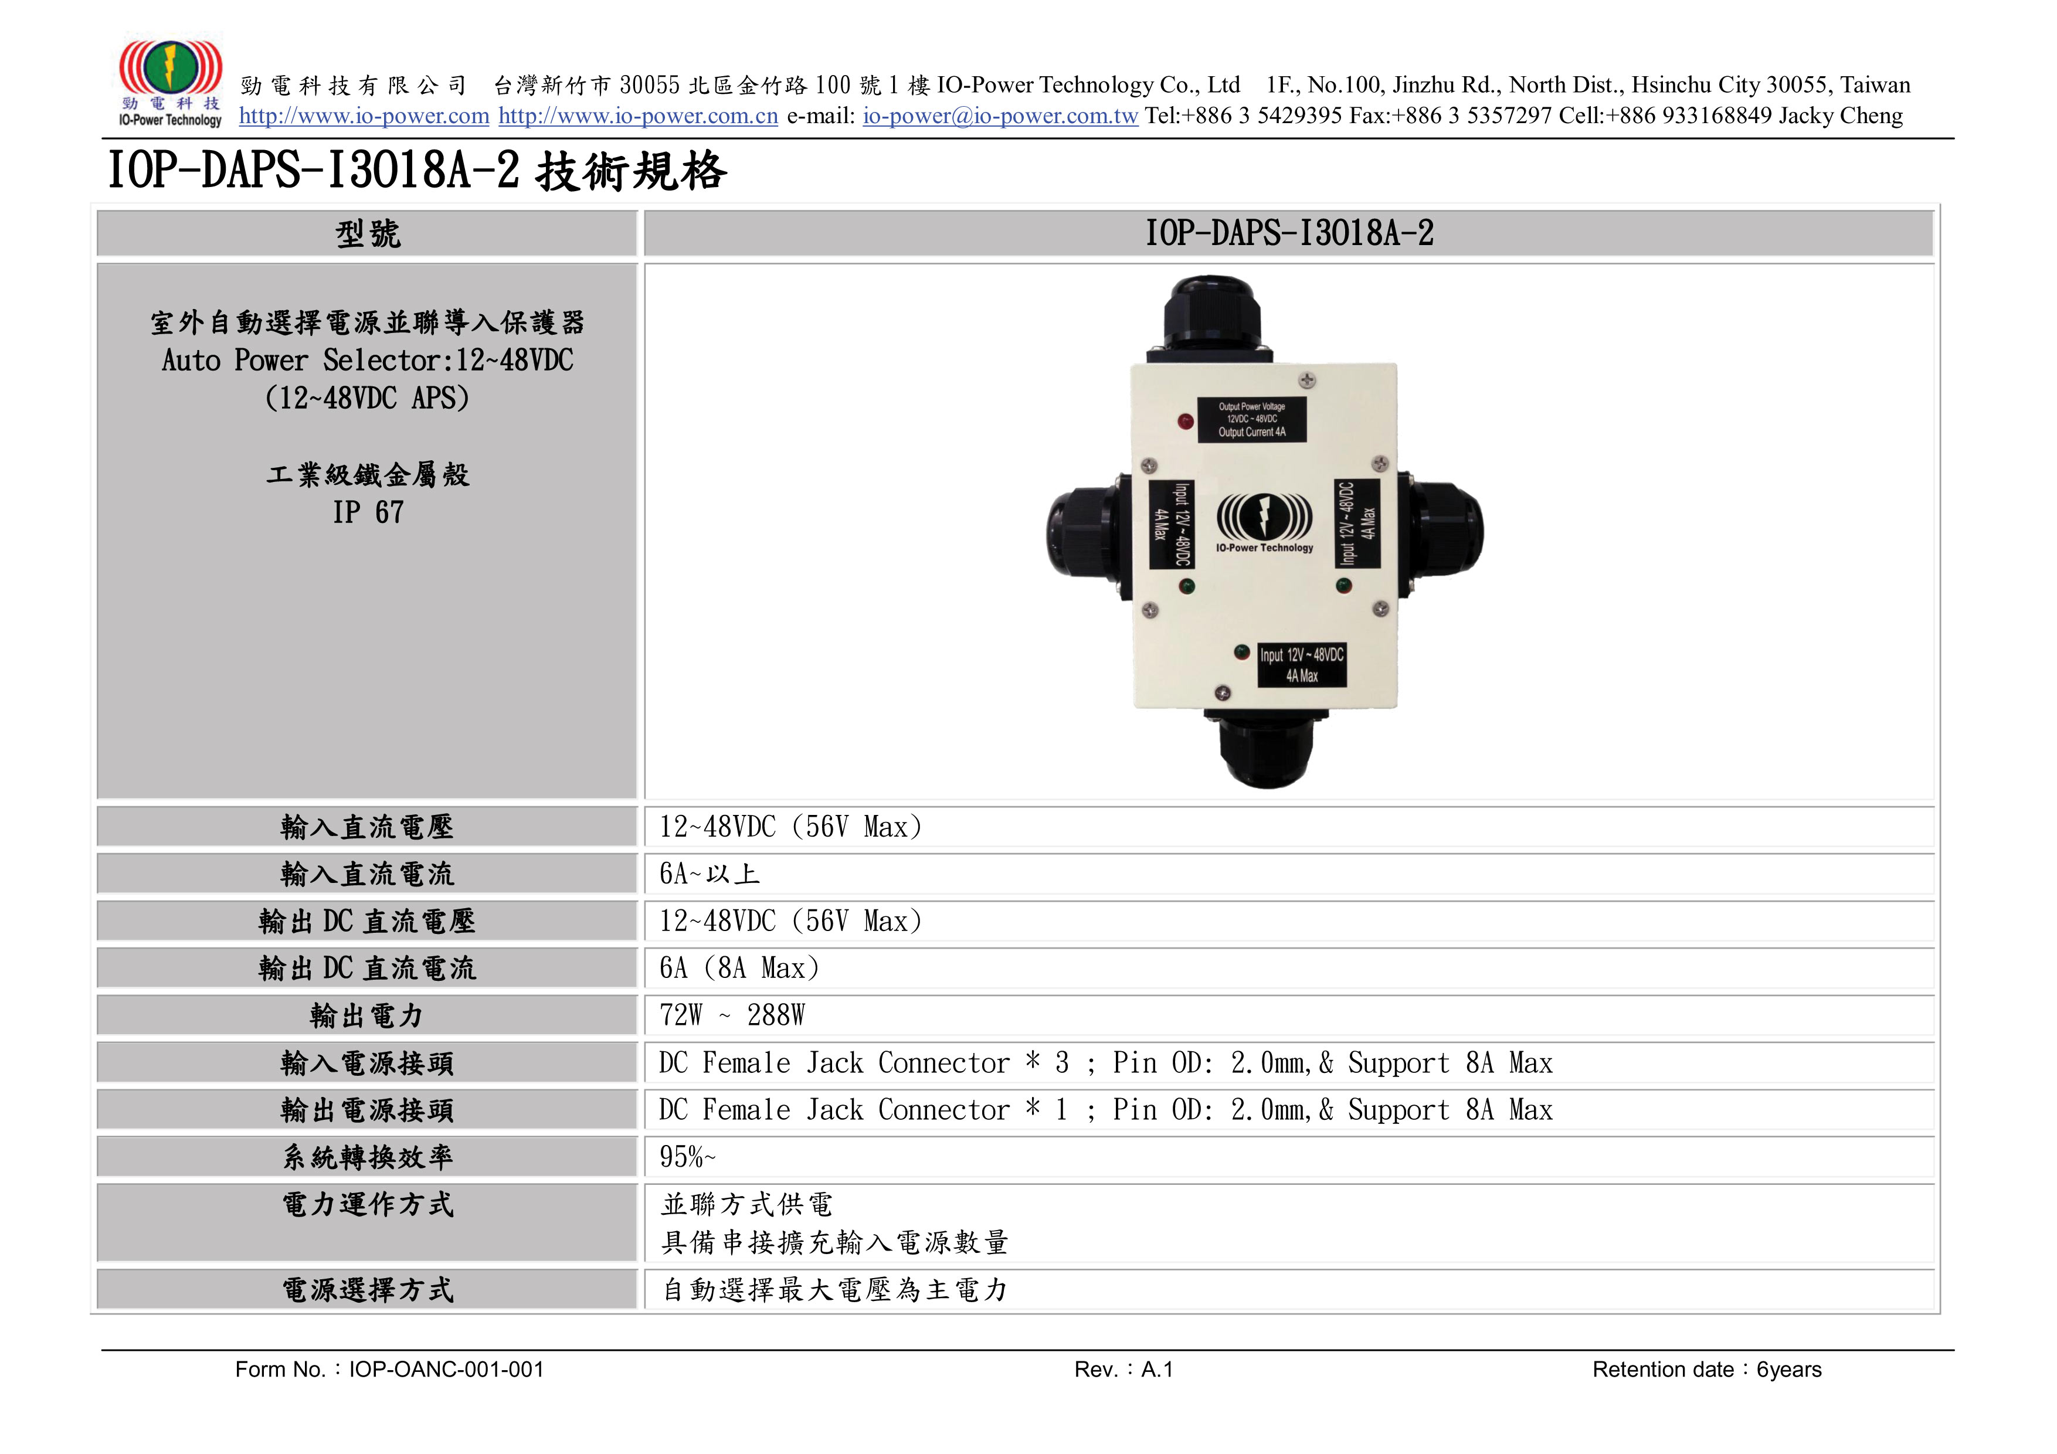Click the 72W ~ 288W value
Viewport: 2057px width, 1454px height.
pos(732,1016)
